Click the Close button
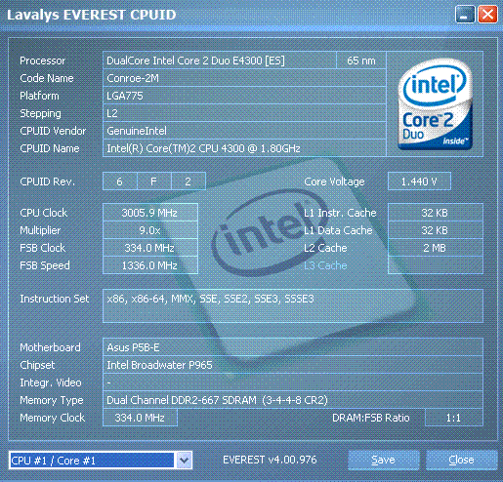The image size is (503, 482). click(x=461, y=460)
